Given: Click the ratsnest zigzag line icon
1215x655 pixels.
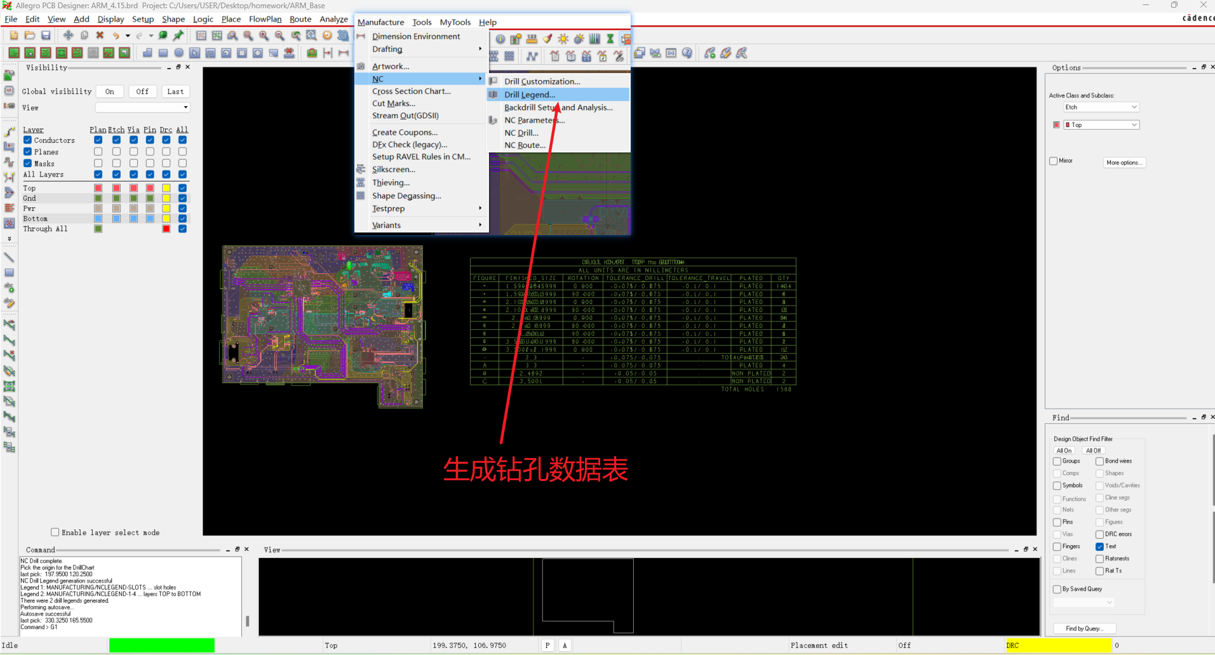Looking at the screenshot, I should (532, 56).
